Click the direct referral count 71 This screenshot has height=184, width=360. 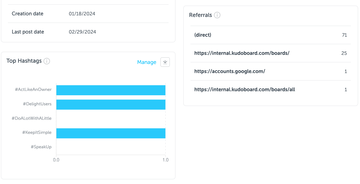344,35
